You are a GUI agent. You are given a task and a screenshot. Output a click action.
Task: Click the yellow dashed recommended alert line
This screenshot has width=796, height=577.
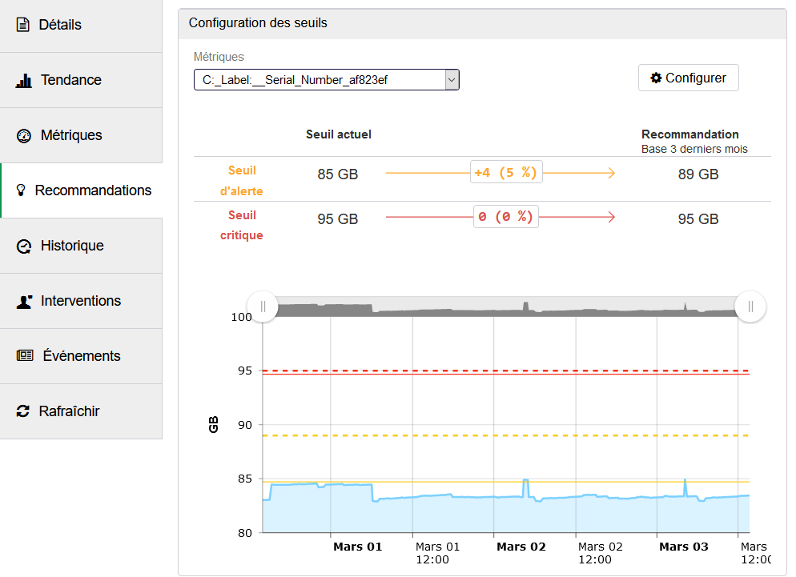click(506, 435)
